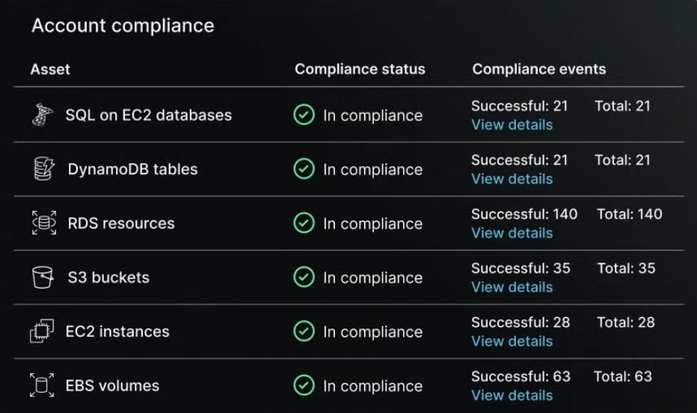
Task: Click the green checkmark for S3 buckets
Action: tap(304, 277)
